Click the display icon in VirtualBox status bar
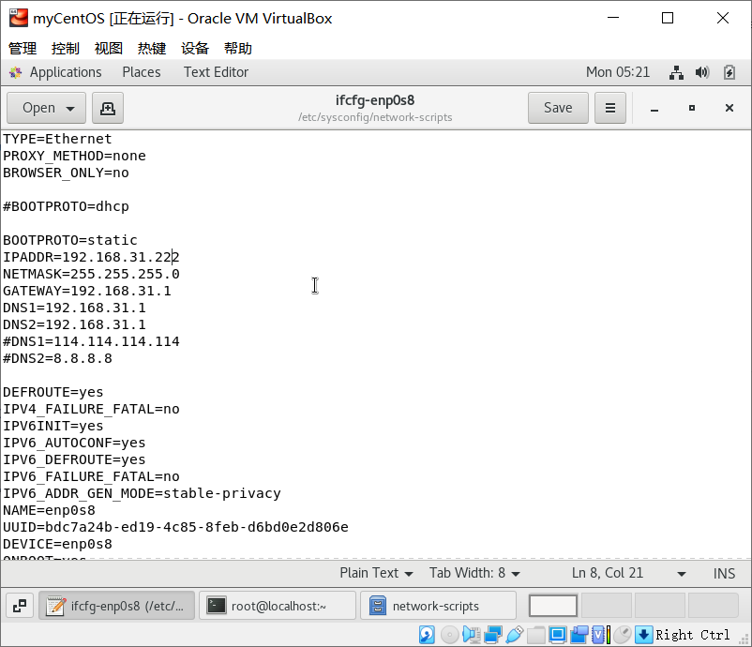 (557, 635)
